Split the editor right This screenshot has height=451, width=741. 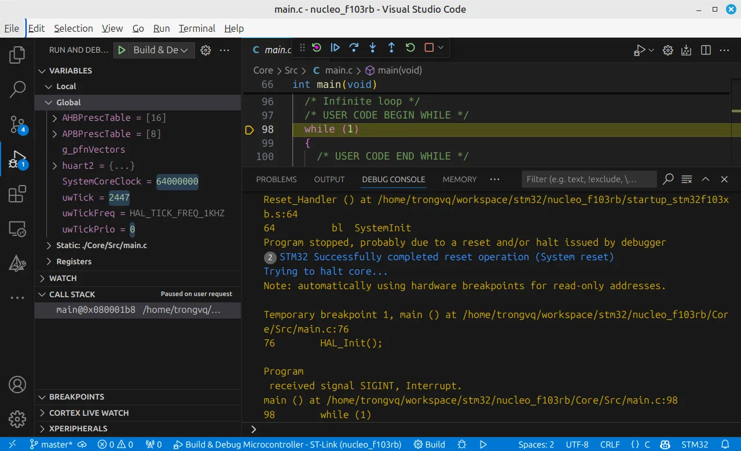(x=706, y=50)
